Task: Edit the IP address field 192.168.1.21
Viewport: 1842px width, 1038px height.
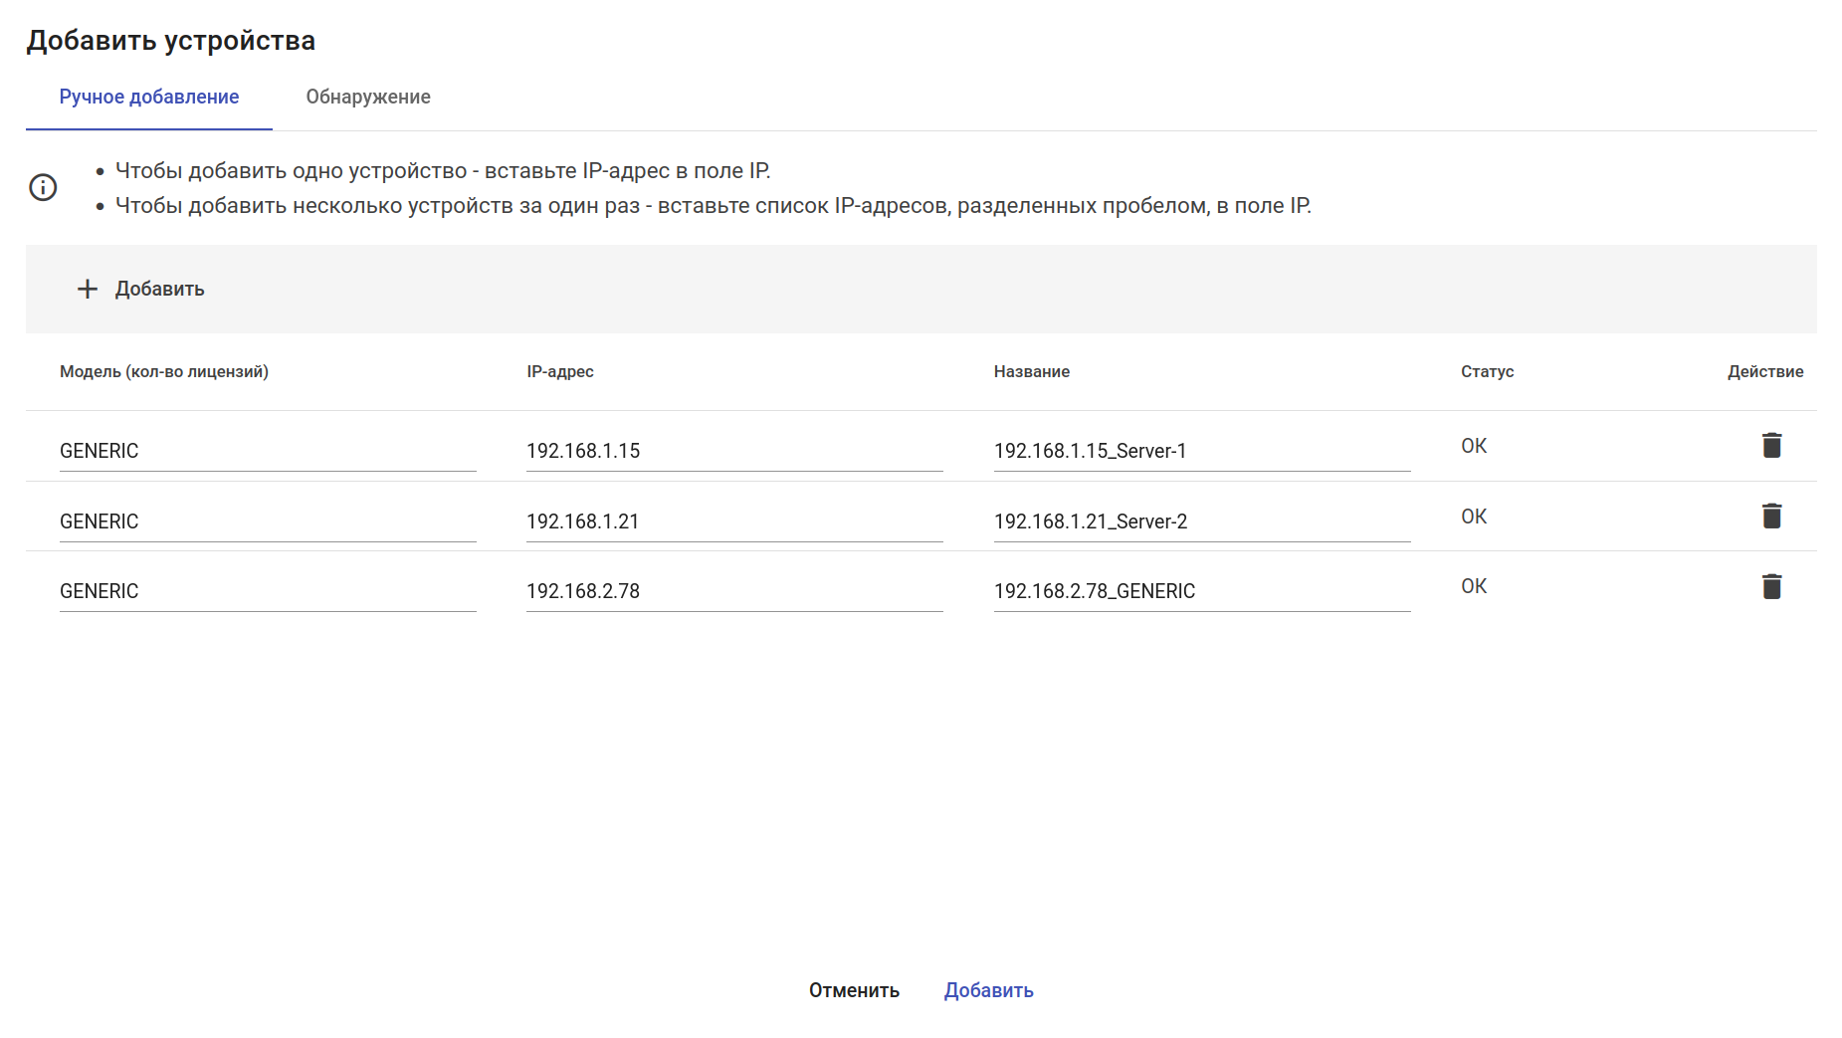Action: tap(733, 521)
